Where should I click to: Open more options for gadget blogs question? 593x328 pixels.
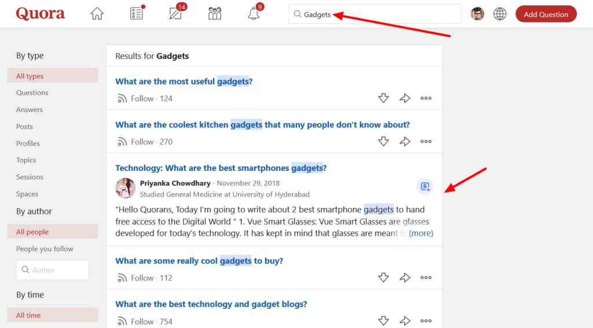pyautogui.click(x=426, y=321)
